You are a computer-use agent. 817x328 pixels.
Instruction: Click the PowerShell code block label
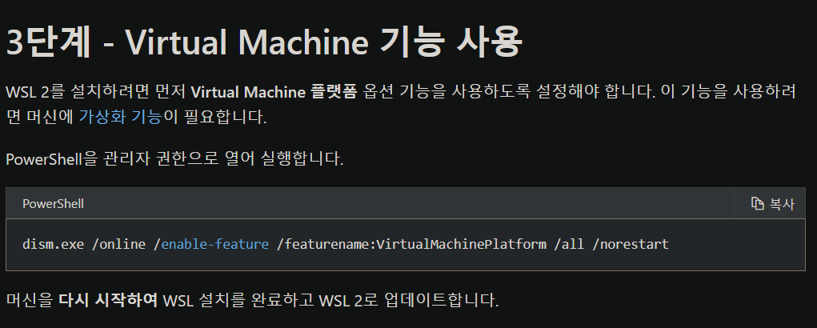click(x=53, y=203)
